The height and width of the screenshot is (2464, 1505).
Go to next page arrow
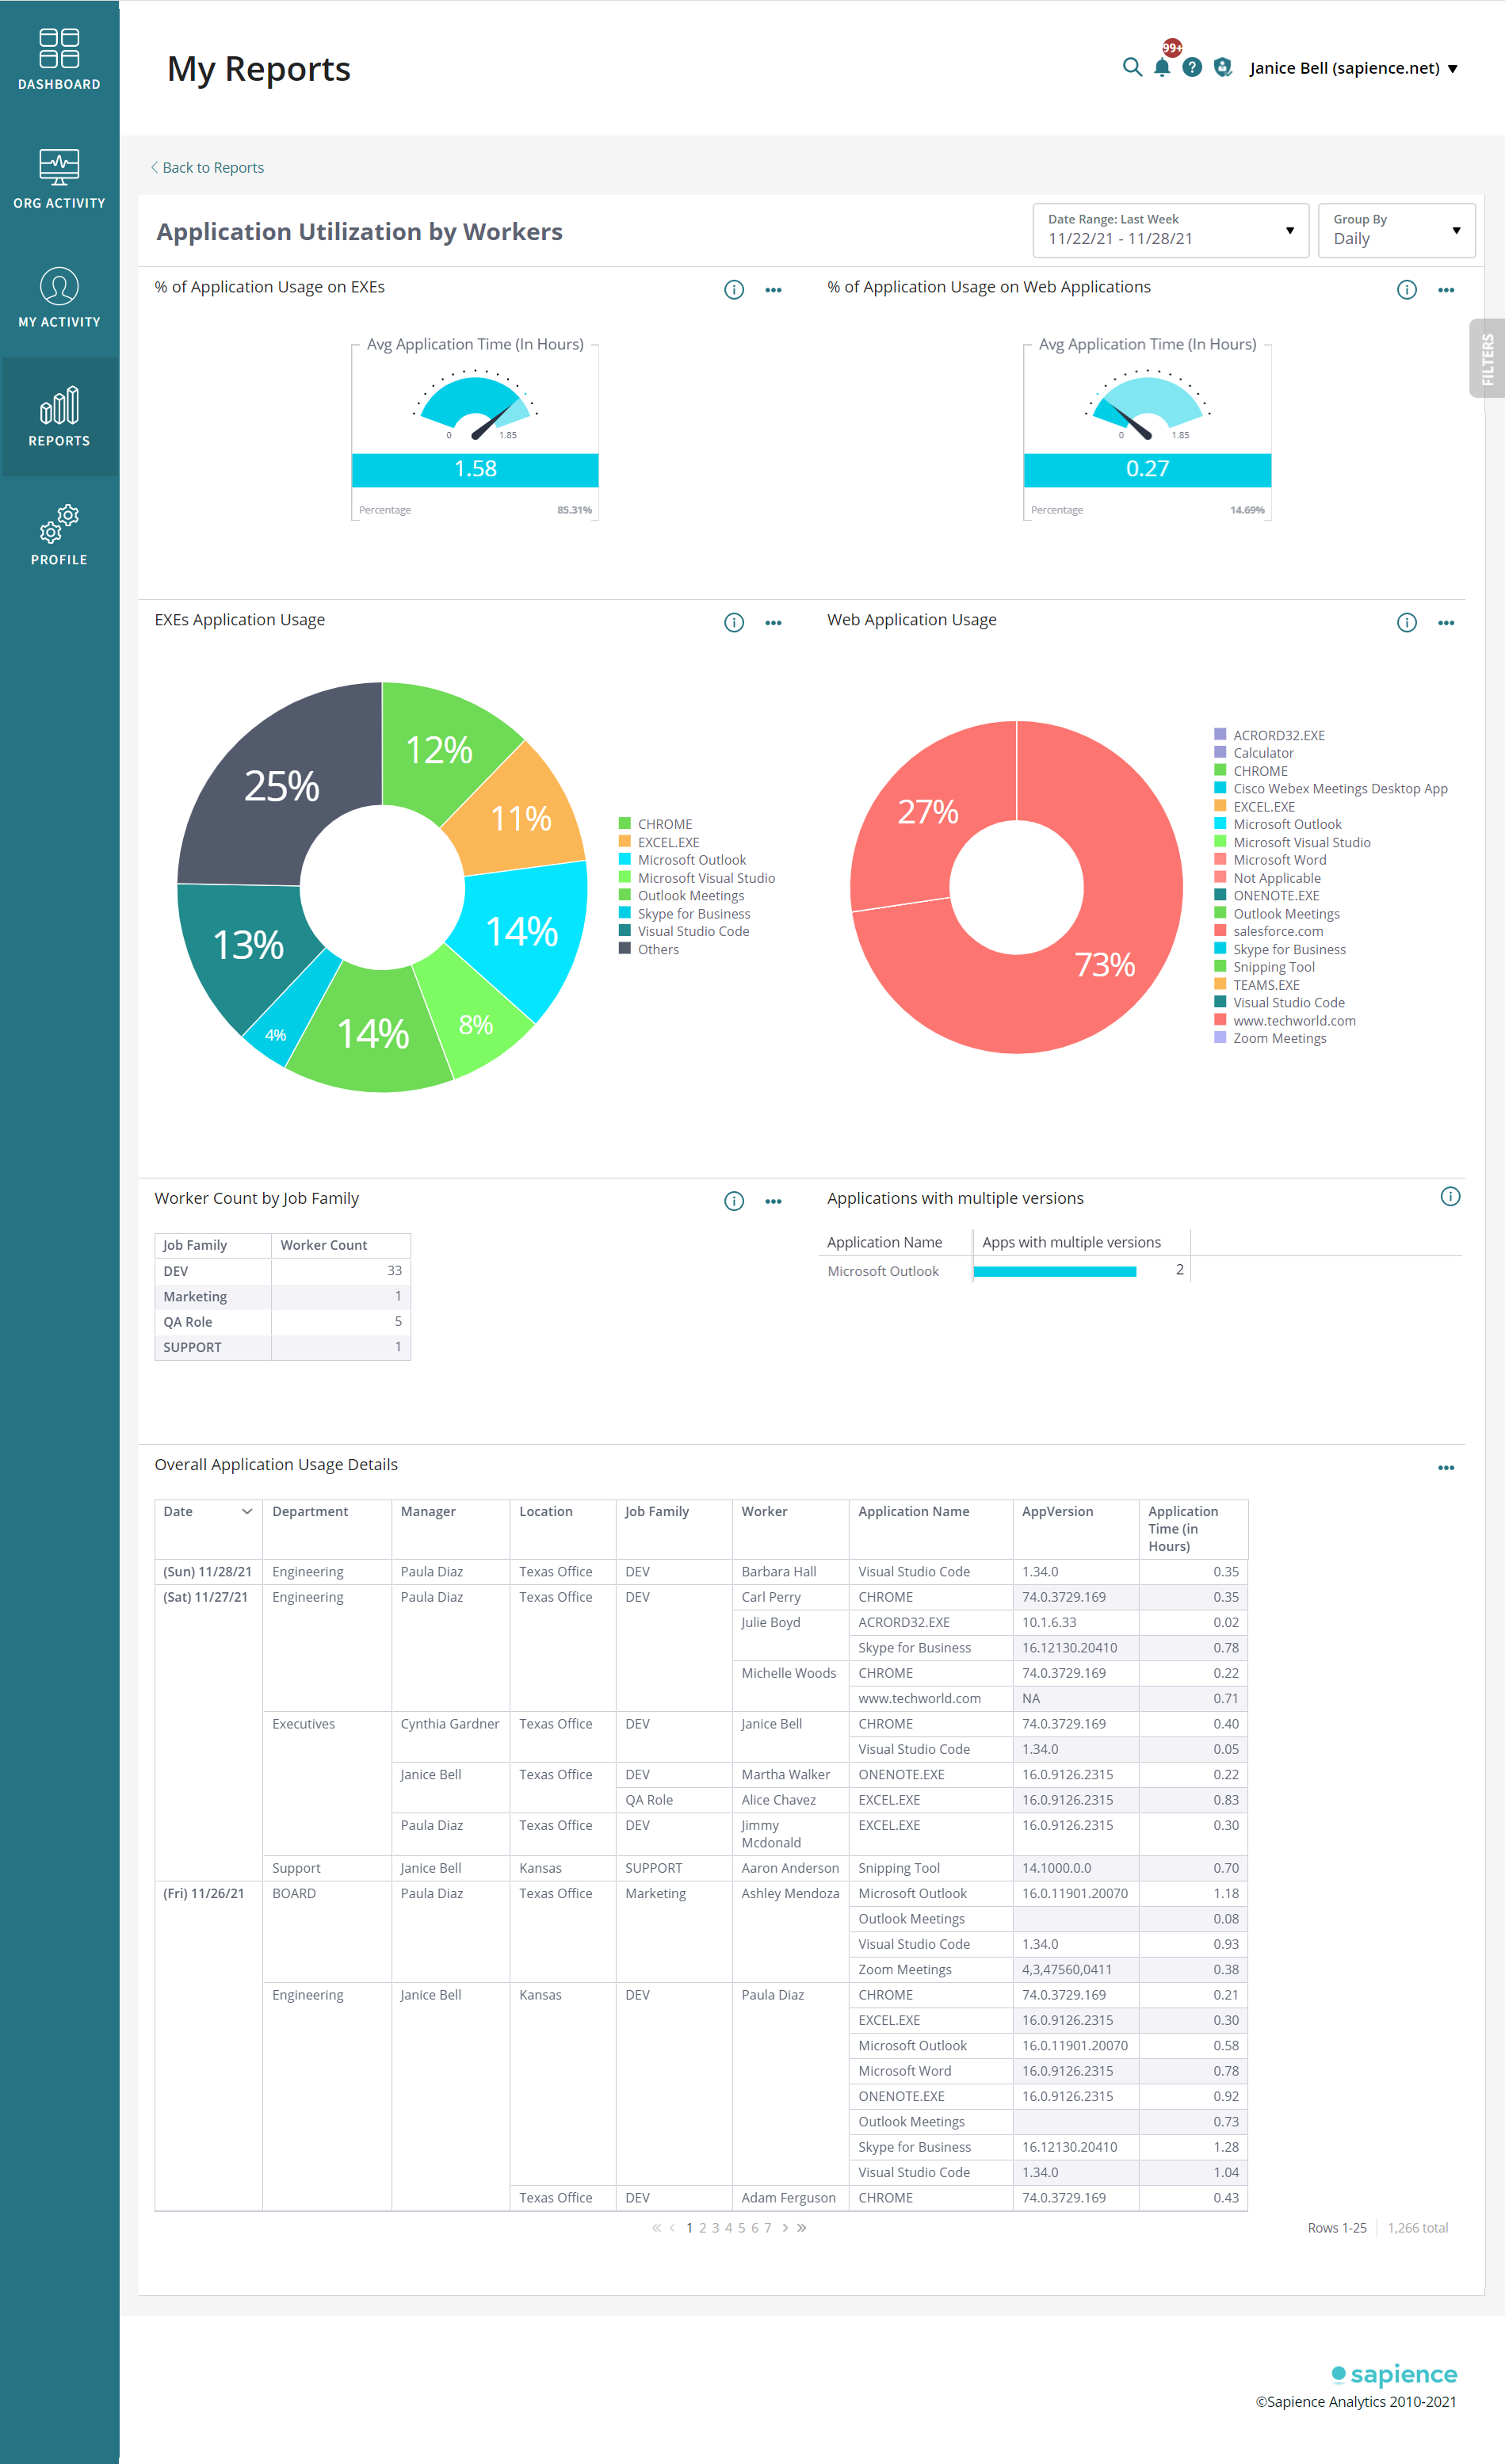[785, 2228]
